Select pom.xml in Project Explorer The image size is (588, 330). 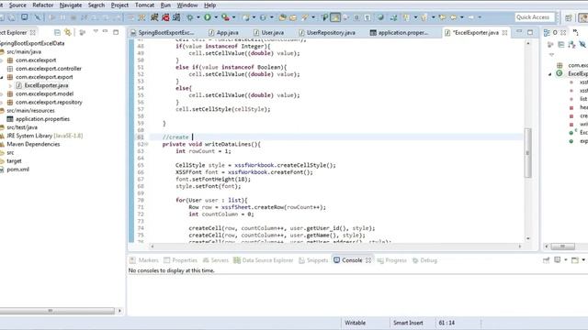tap(17, 170)
